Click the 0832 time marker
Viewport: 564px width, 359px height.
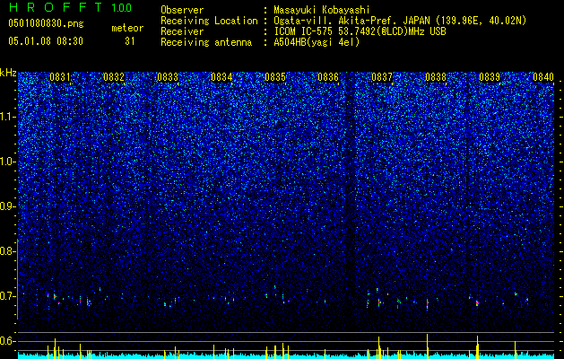point(114,77)
